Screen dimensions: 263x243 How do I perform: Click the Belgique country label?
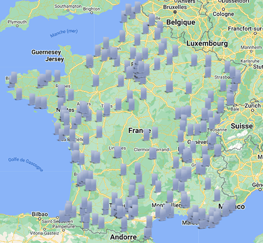click(181, 22)
